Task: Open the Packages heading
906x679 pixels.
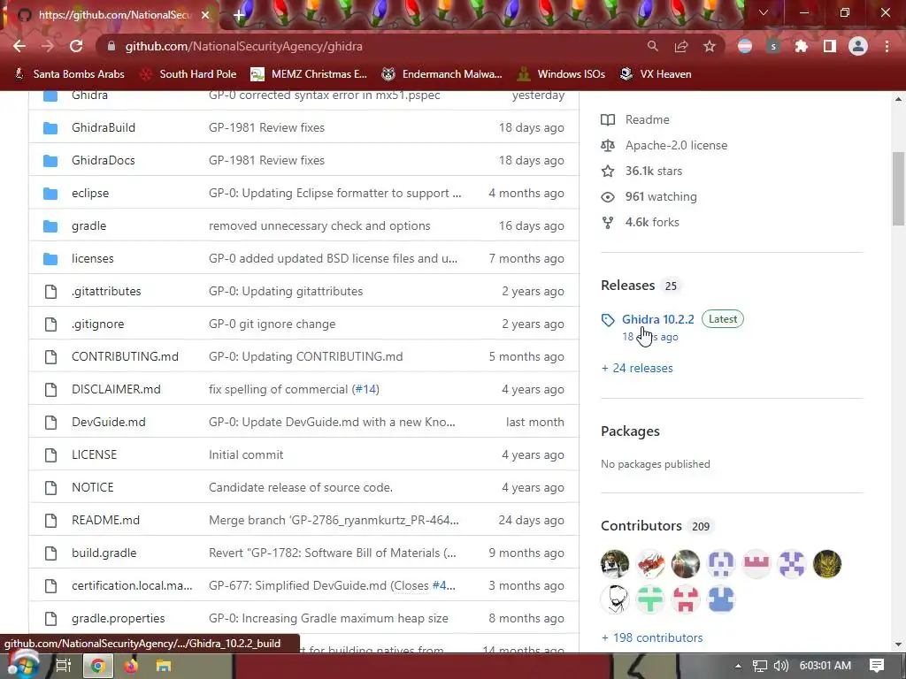Action: (x=630, y=431)
